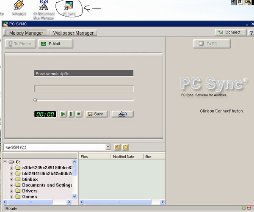Select the Games folder
Viewport: 254px width, 212px height.
tap(30, 197)
